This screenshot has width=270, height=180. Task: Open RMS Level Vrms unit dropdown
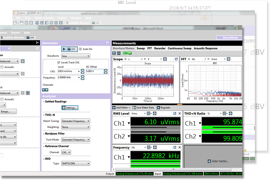[139, 113]
